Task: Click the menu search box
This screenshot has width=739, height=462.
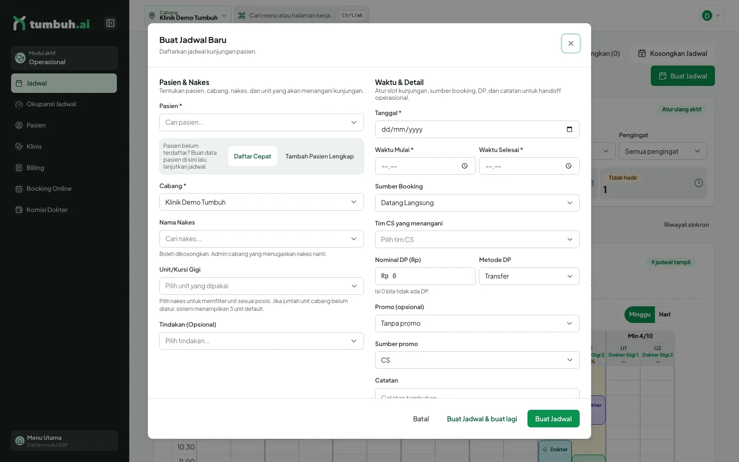Action: point(302,15)
